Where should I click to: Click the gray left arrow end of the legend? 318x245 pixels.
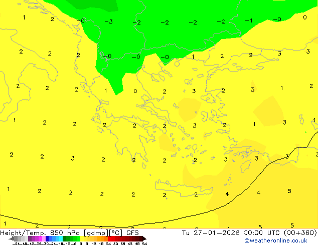coord(12,239)
